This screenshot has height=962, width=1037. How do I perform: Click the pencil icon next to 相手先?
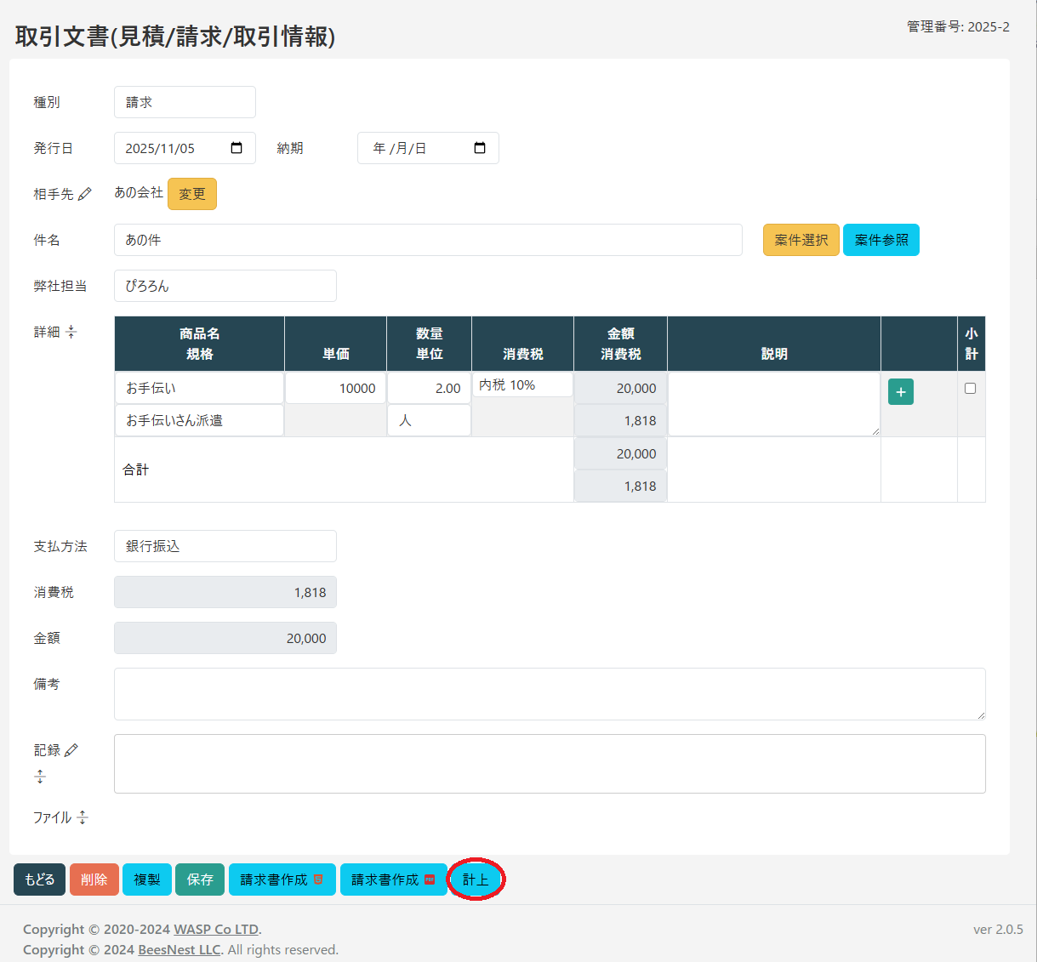coord(85,195)
